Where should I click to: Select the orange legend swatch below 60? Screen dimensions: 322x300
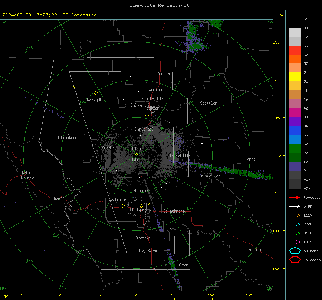pyautogui.click(x=295, y=59)
